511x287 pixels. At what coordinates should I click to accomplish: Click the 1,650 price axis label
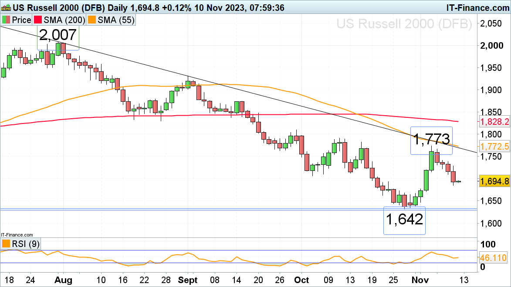tap(491, 201)
